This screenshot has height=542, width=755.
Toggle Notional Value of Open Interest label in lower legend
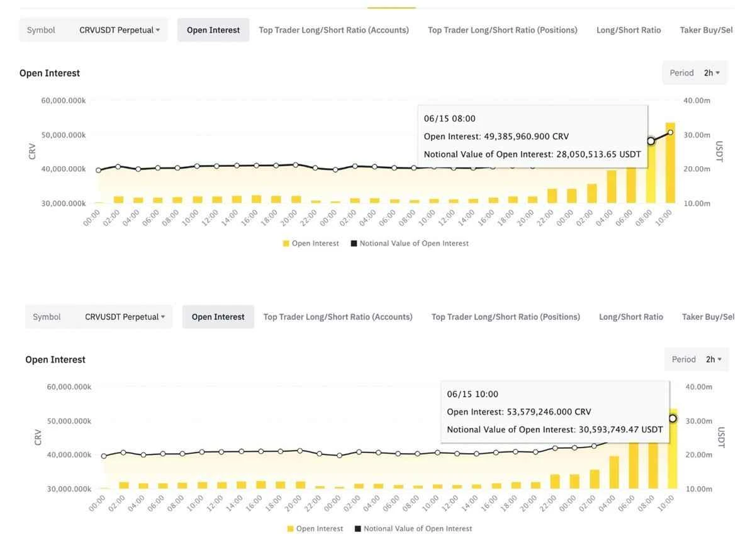pos(418,529)
